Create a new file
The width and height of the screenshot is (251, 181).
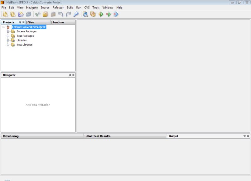pyautogui.click(x=5, y=14)
